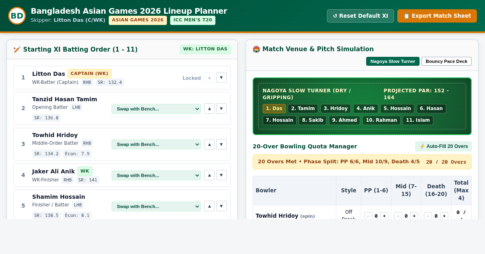The width and height of the screenshot is (485, 254).
Task: Open Swap with Bench for Tanzid Hasan Tamim
Action: pos(156,109)
